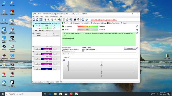Switch to the Temperature tab

pyautogui.click(x=75, y=23)
